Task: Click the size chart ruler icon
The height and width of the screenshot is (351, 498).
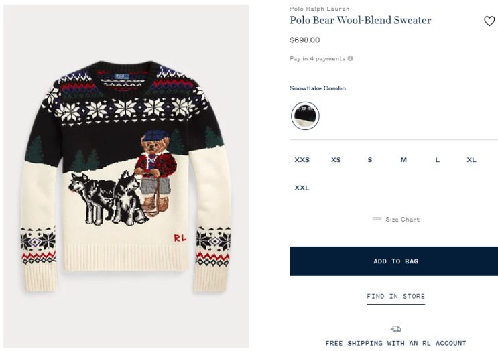Action: pos(377,219)
